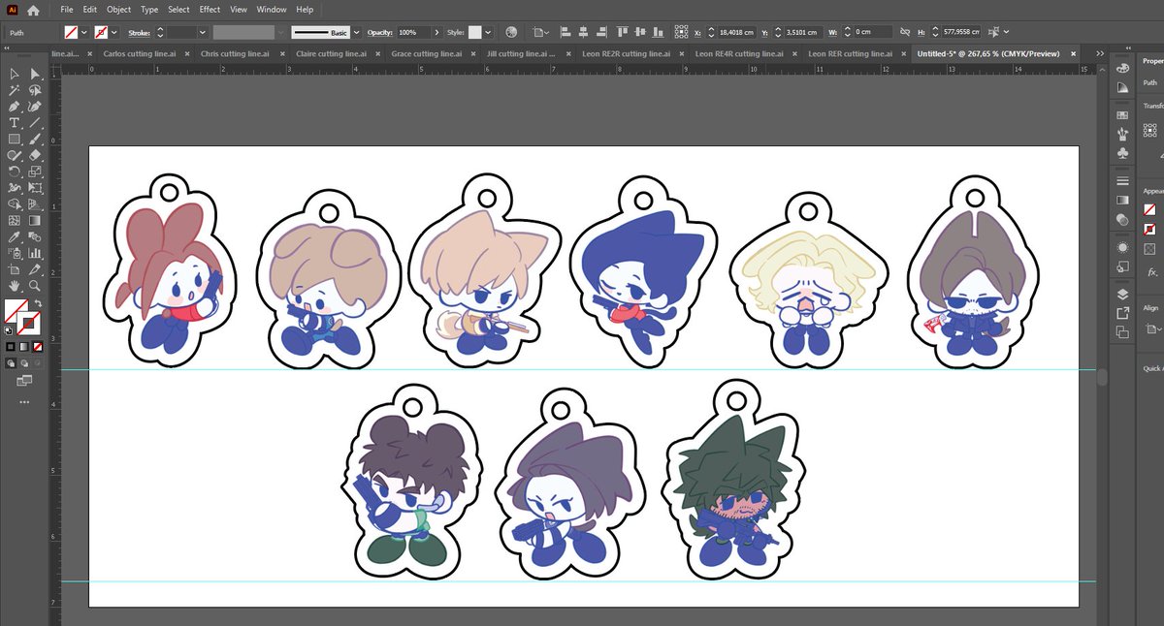Close the Carlos cutting line.ai tab
The width and height of the screenshot is (1164, 626).
click(185, 54)
